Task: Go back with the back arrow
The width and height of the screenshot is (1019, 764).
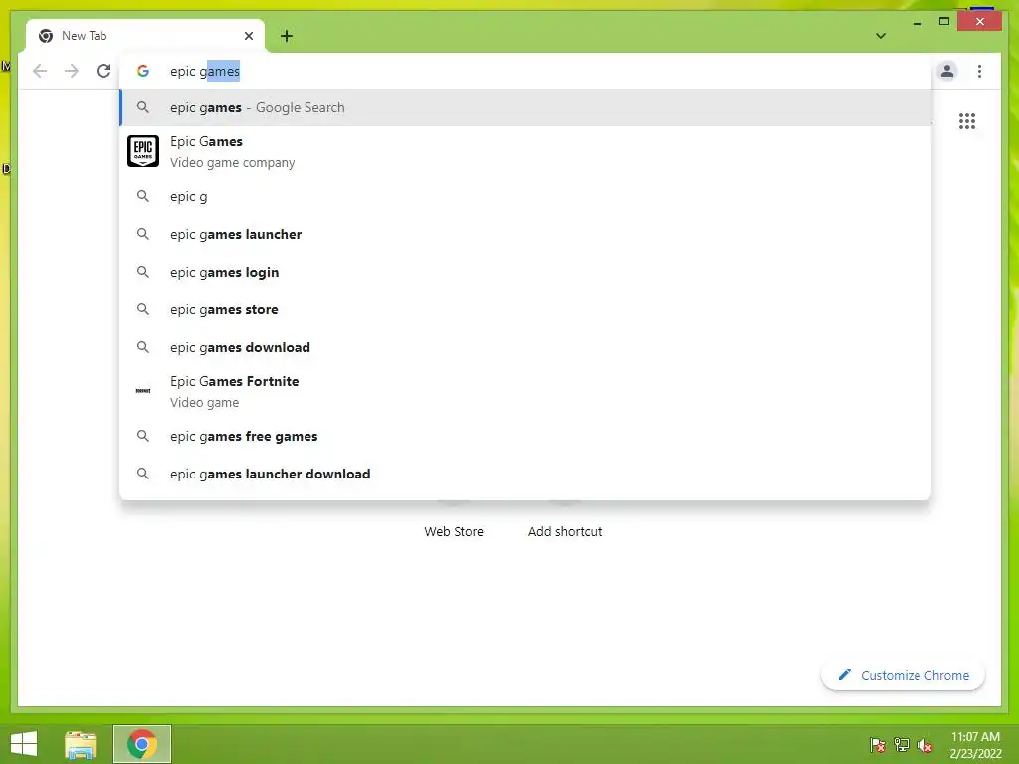Action: [40, 71]
